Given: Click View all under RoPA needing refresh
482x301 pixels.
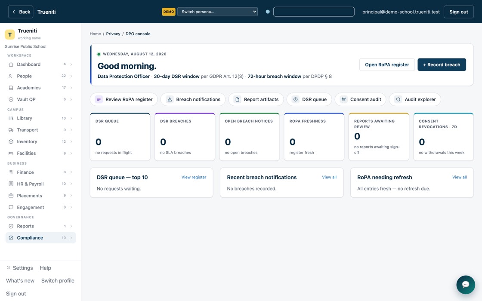Looking at the screenshot, I should pos(459,177).
